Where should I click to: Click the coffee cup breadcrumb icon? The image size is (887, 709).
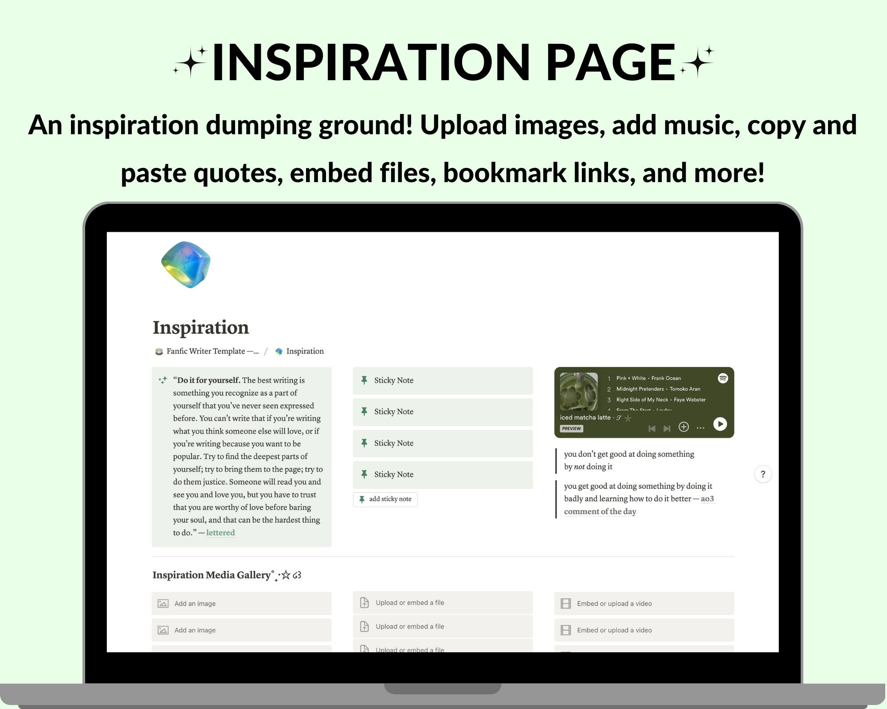click(159, 351)
